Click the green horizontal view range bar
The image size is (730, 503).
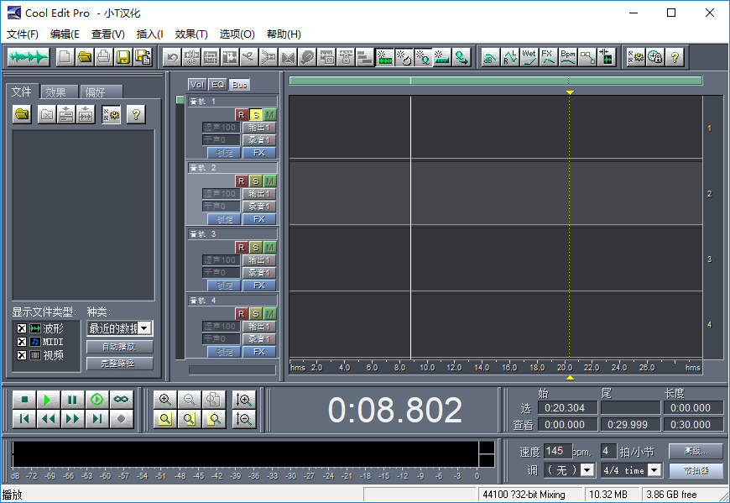(x=495, y=81)
